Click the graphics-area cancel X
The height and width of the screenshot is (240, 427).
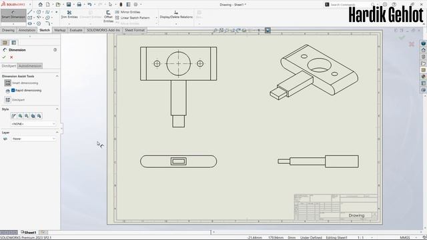(x=412, y=44)
